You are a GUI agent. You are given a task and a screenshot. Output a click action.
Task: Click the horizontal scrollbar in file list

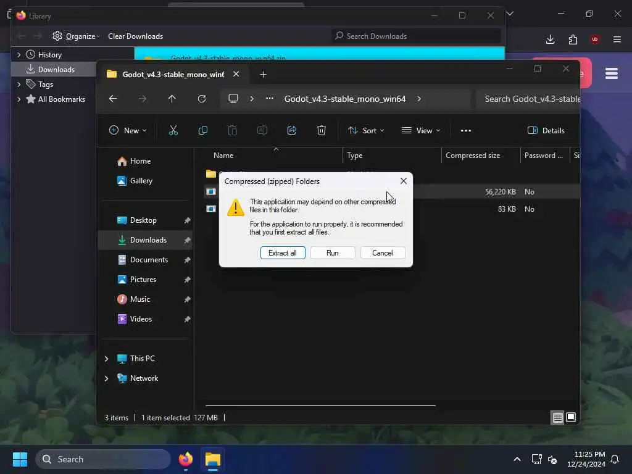(x=320, y=405)
